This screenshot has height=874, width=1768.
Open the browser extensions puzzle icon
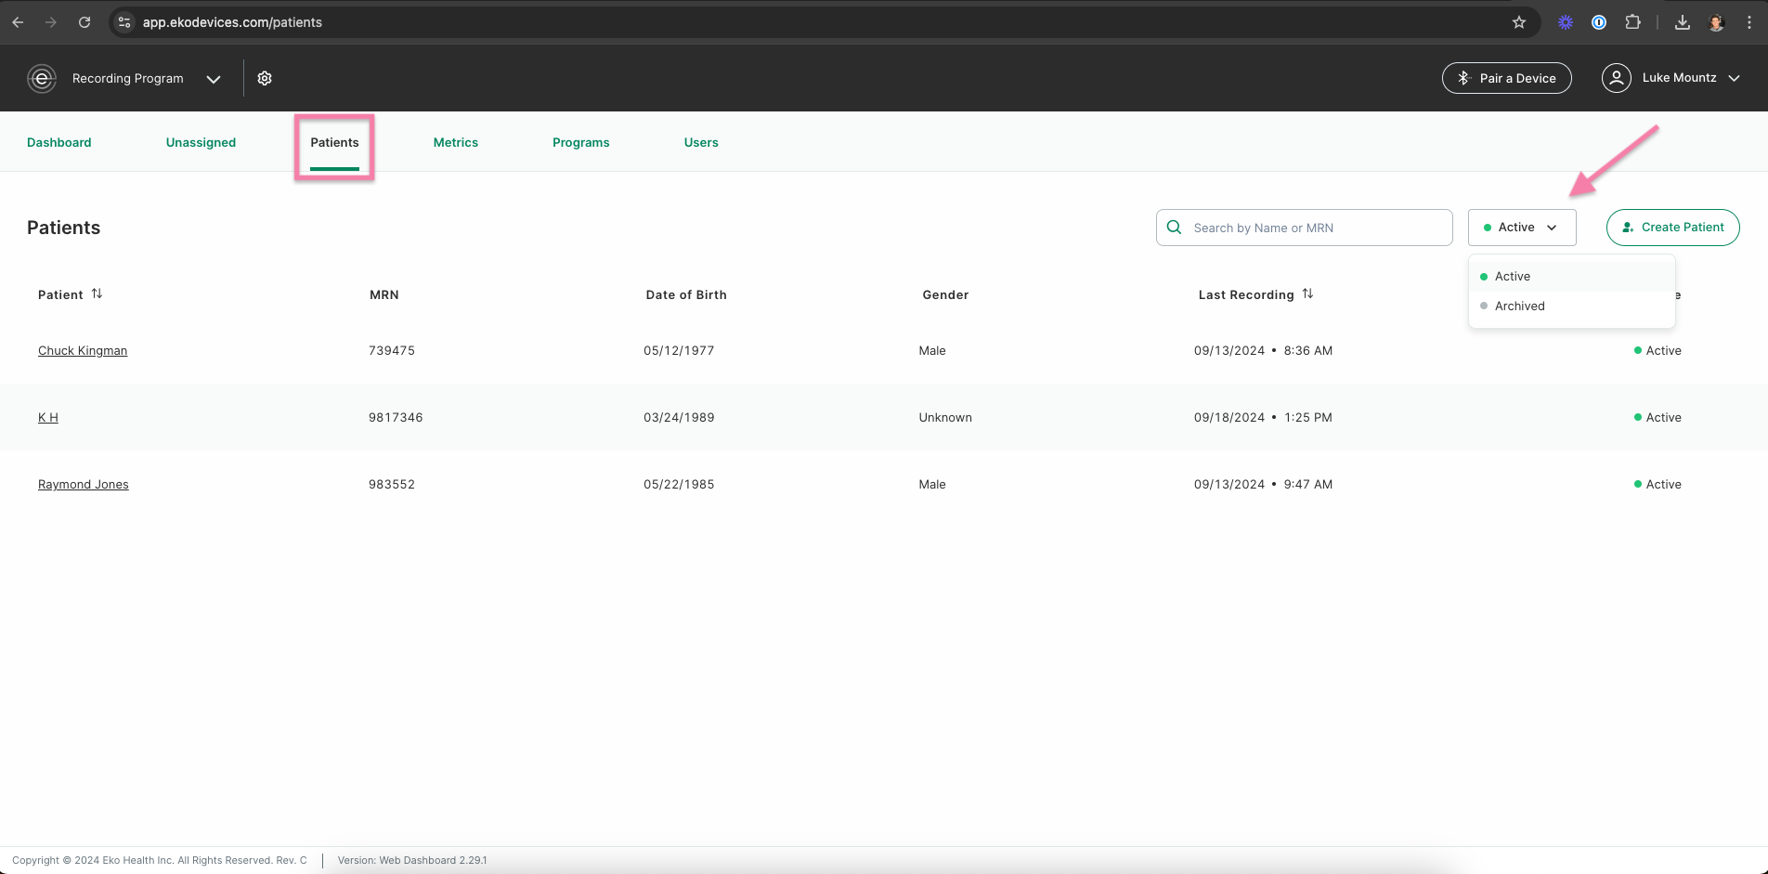[1632, 22]
